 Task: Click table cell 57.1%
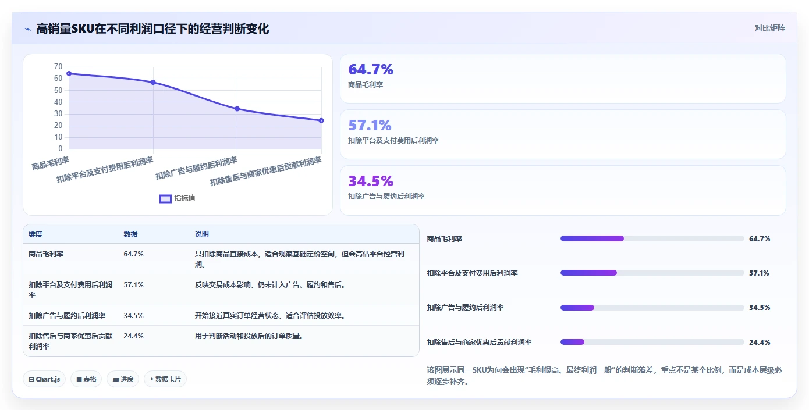133,285
